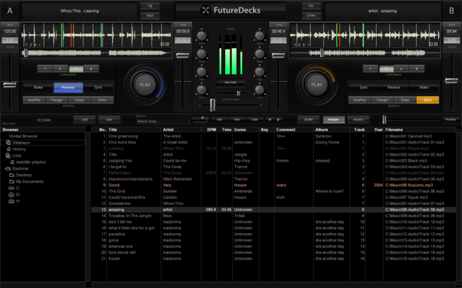This screenshot has width=462, height=288.
Task: Browse the C: drive icon
Action: 12,188
